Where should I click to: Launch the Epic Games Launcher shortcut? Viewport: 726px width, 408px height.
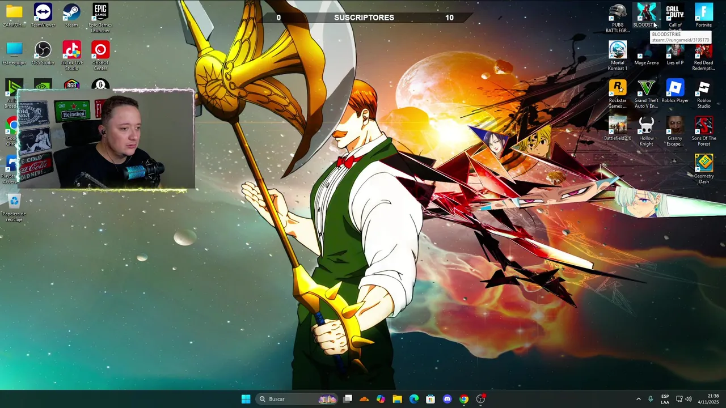tap(100, 18)
